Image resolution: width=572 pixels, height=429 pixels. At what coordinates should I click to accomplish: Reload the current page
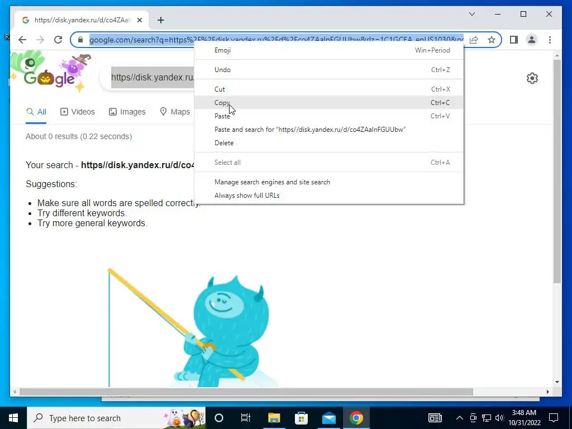tap(58, 40)
